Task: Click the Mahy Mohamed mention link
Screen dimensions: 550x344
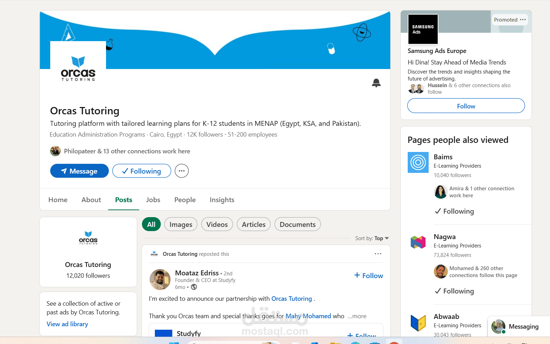Action: click(x=308, y=316)
